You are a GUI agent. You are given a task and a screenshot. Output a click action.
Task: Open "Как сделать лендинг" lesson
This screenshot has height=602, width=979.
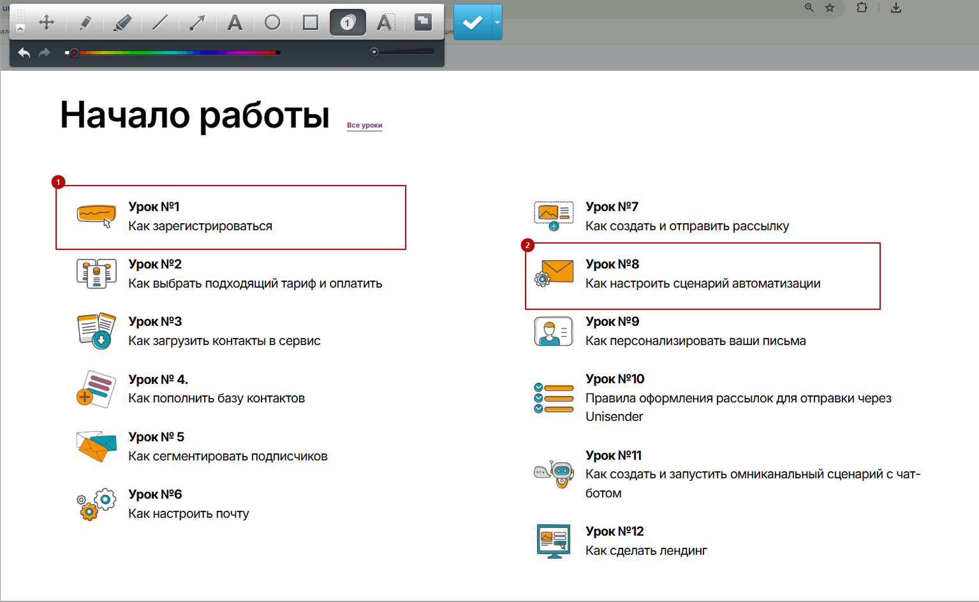(x=646, y=551)
